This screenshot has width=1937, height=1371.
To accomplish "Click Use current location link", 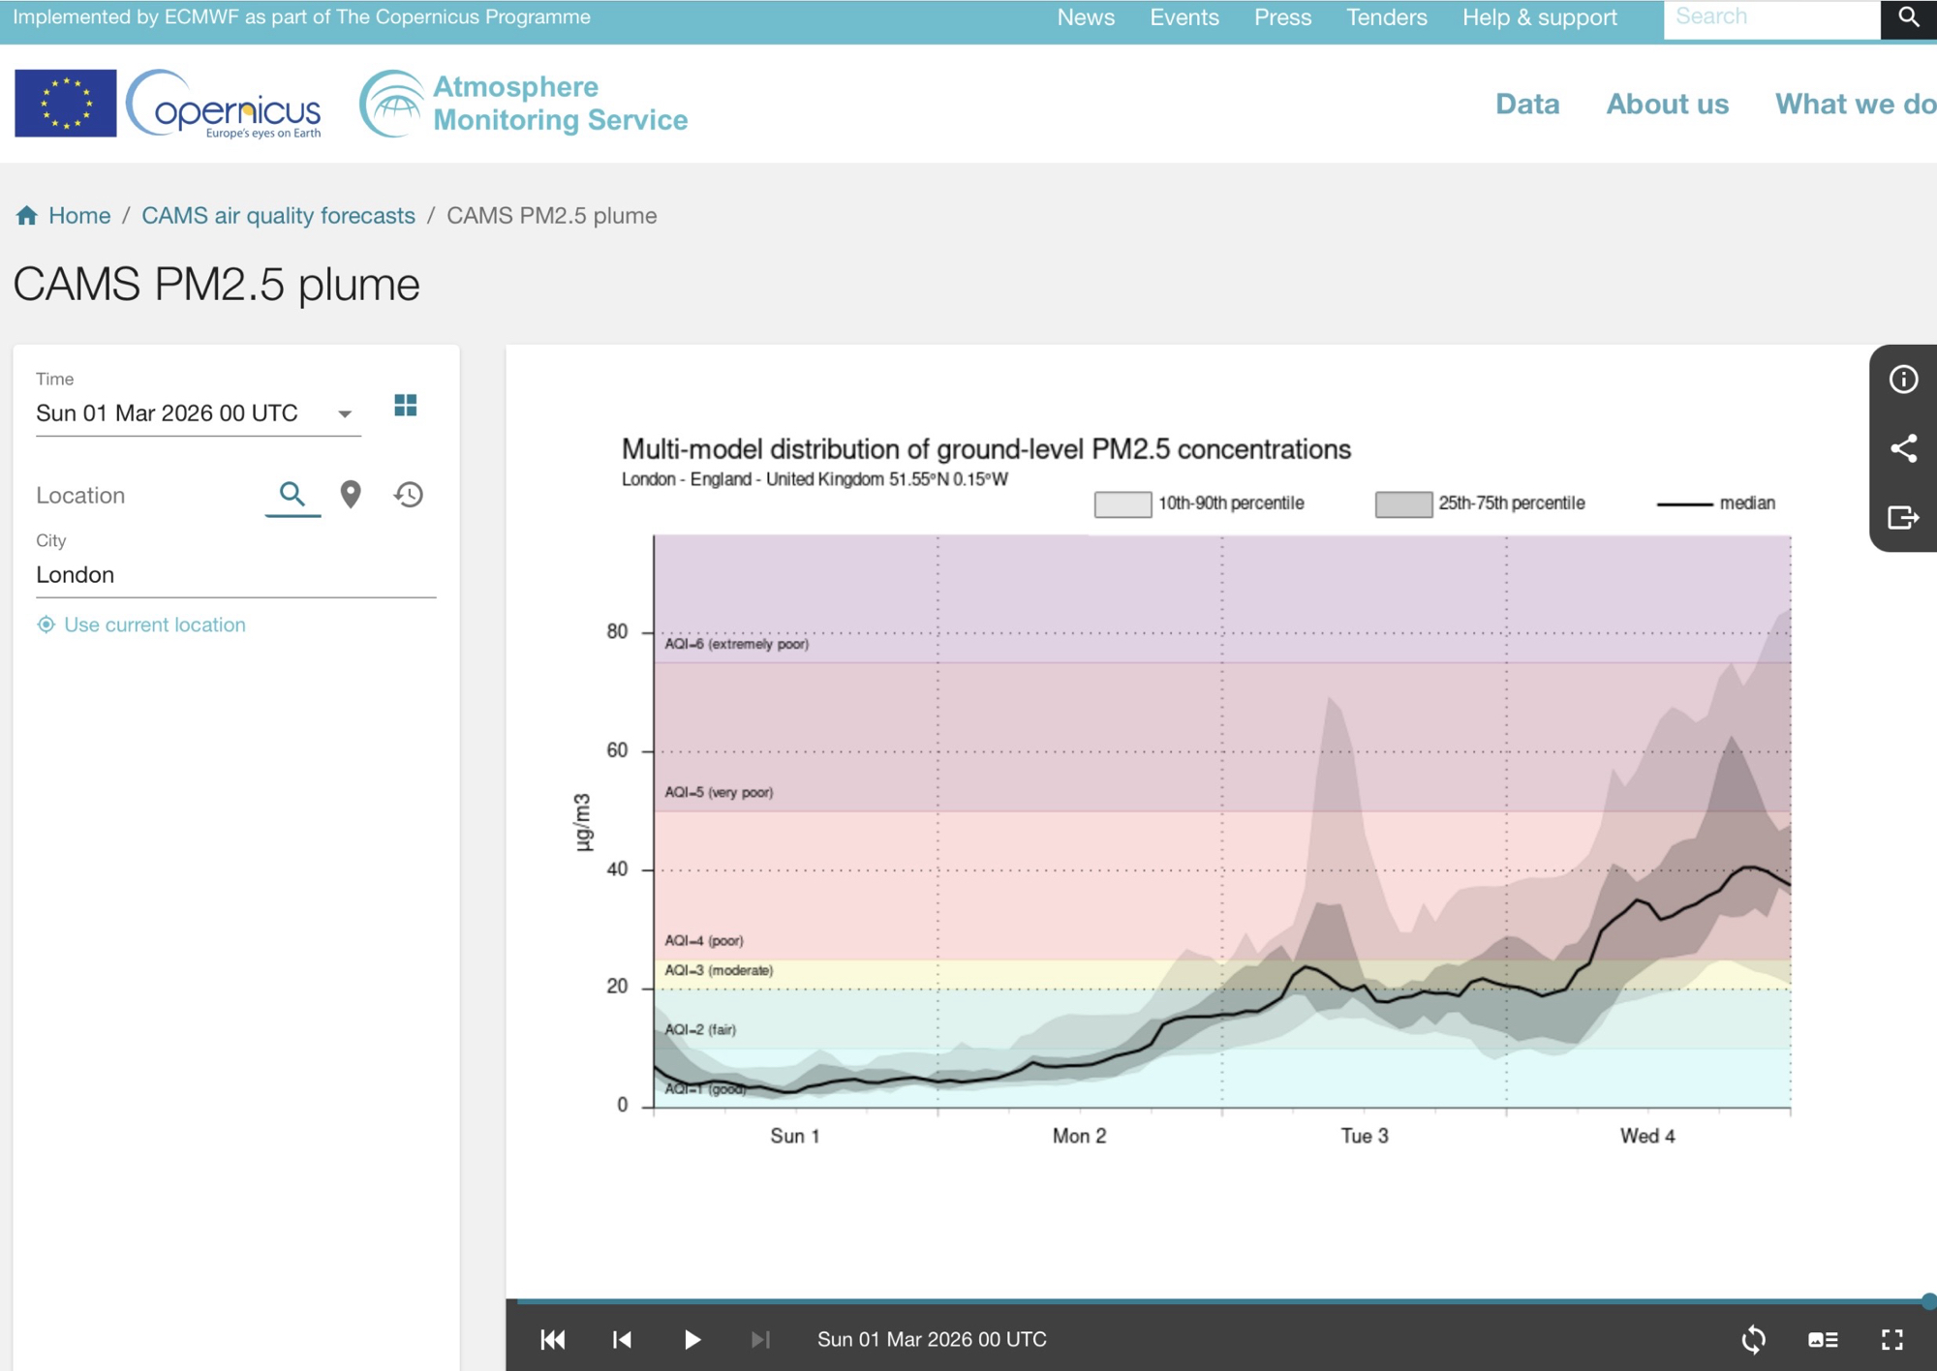I will click(154, 625).
